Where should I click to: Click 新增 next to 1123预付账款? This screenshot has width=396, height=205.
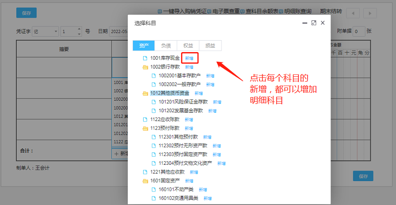(x=189, y=129)
